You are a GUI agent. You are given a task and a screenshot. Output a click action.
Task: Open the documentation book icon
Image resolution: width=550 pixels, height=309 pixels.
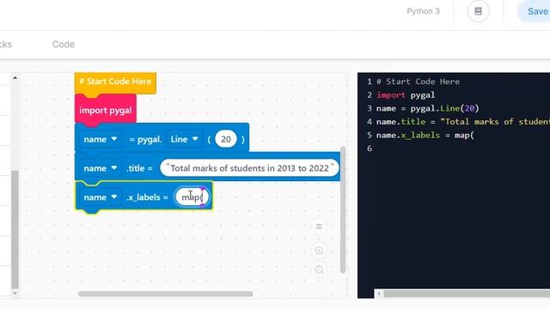pyautogui.click(x=478, y=11)
